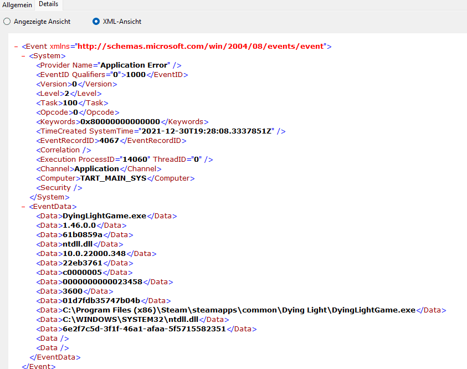467x369 pixels.
Task: Click the Correlation element
Action: 64,150
